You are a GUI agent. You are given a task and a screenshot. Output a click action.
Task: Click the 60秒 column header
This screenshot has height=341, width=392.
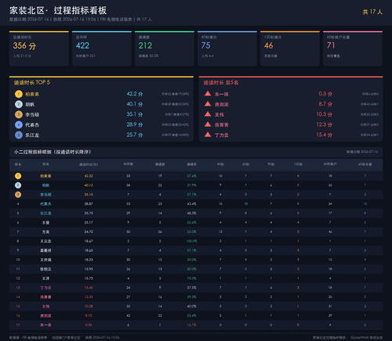click(245, 164)
